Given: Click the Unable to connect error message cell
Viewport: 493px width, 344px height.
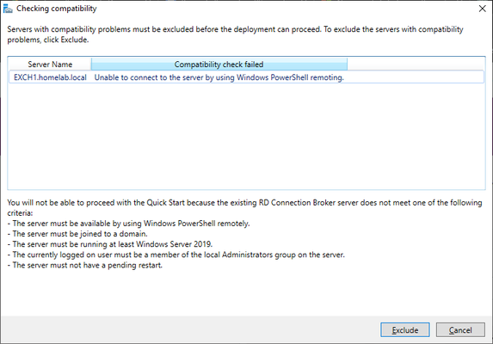Looking at the screenshot, I should (219, 77).
